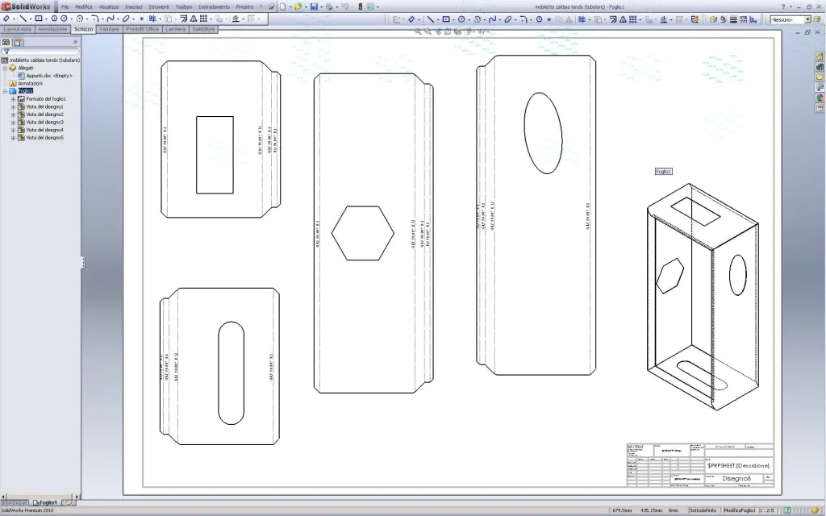
Task: Open the Inserisci menu
Action: tap(133, 6)
